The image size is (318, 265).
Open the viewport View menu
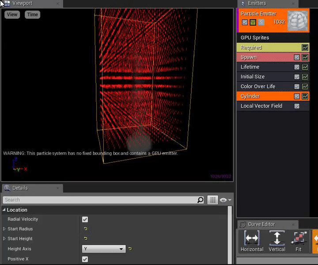tap(12, 15)
